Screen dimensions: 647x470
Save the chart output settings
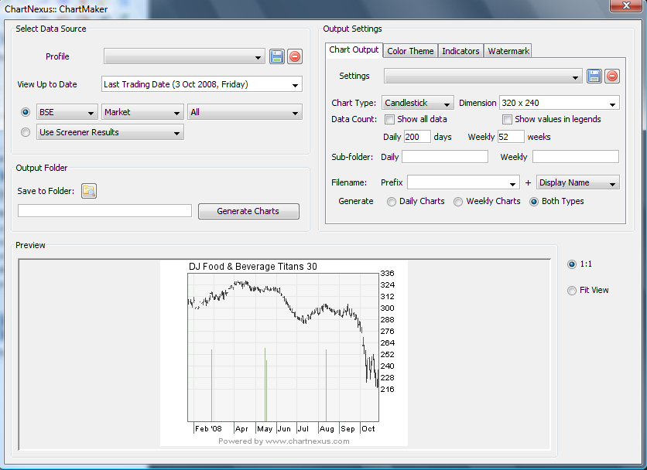pos(594,76)
